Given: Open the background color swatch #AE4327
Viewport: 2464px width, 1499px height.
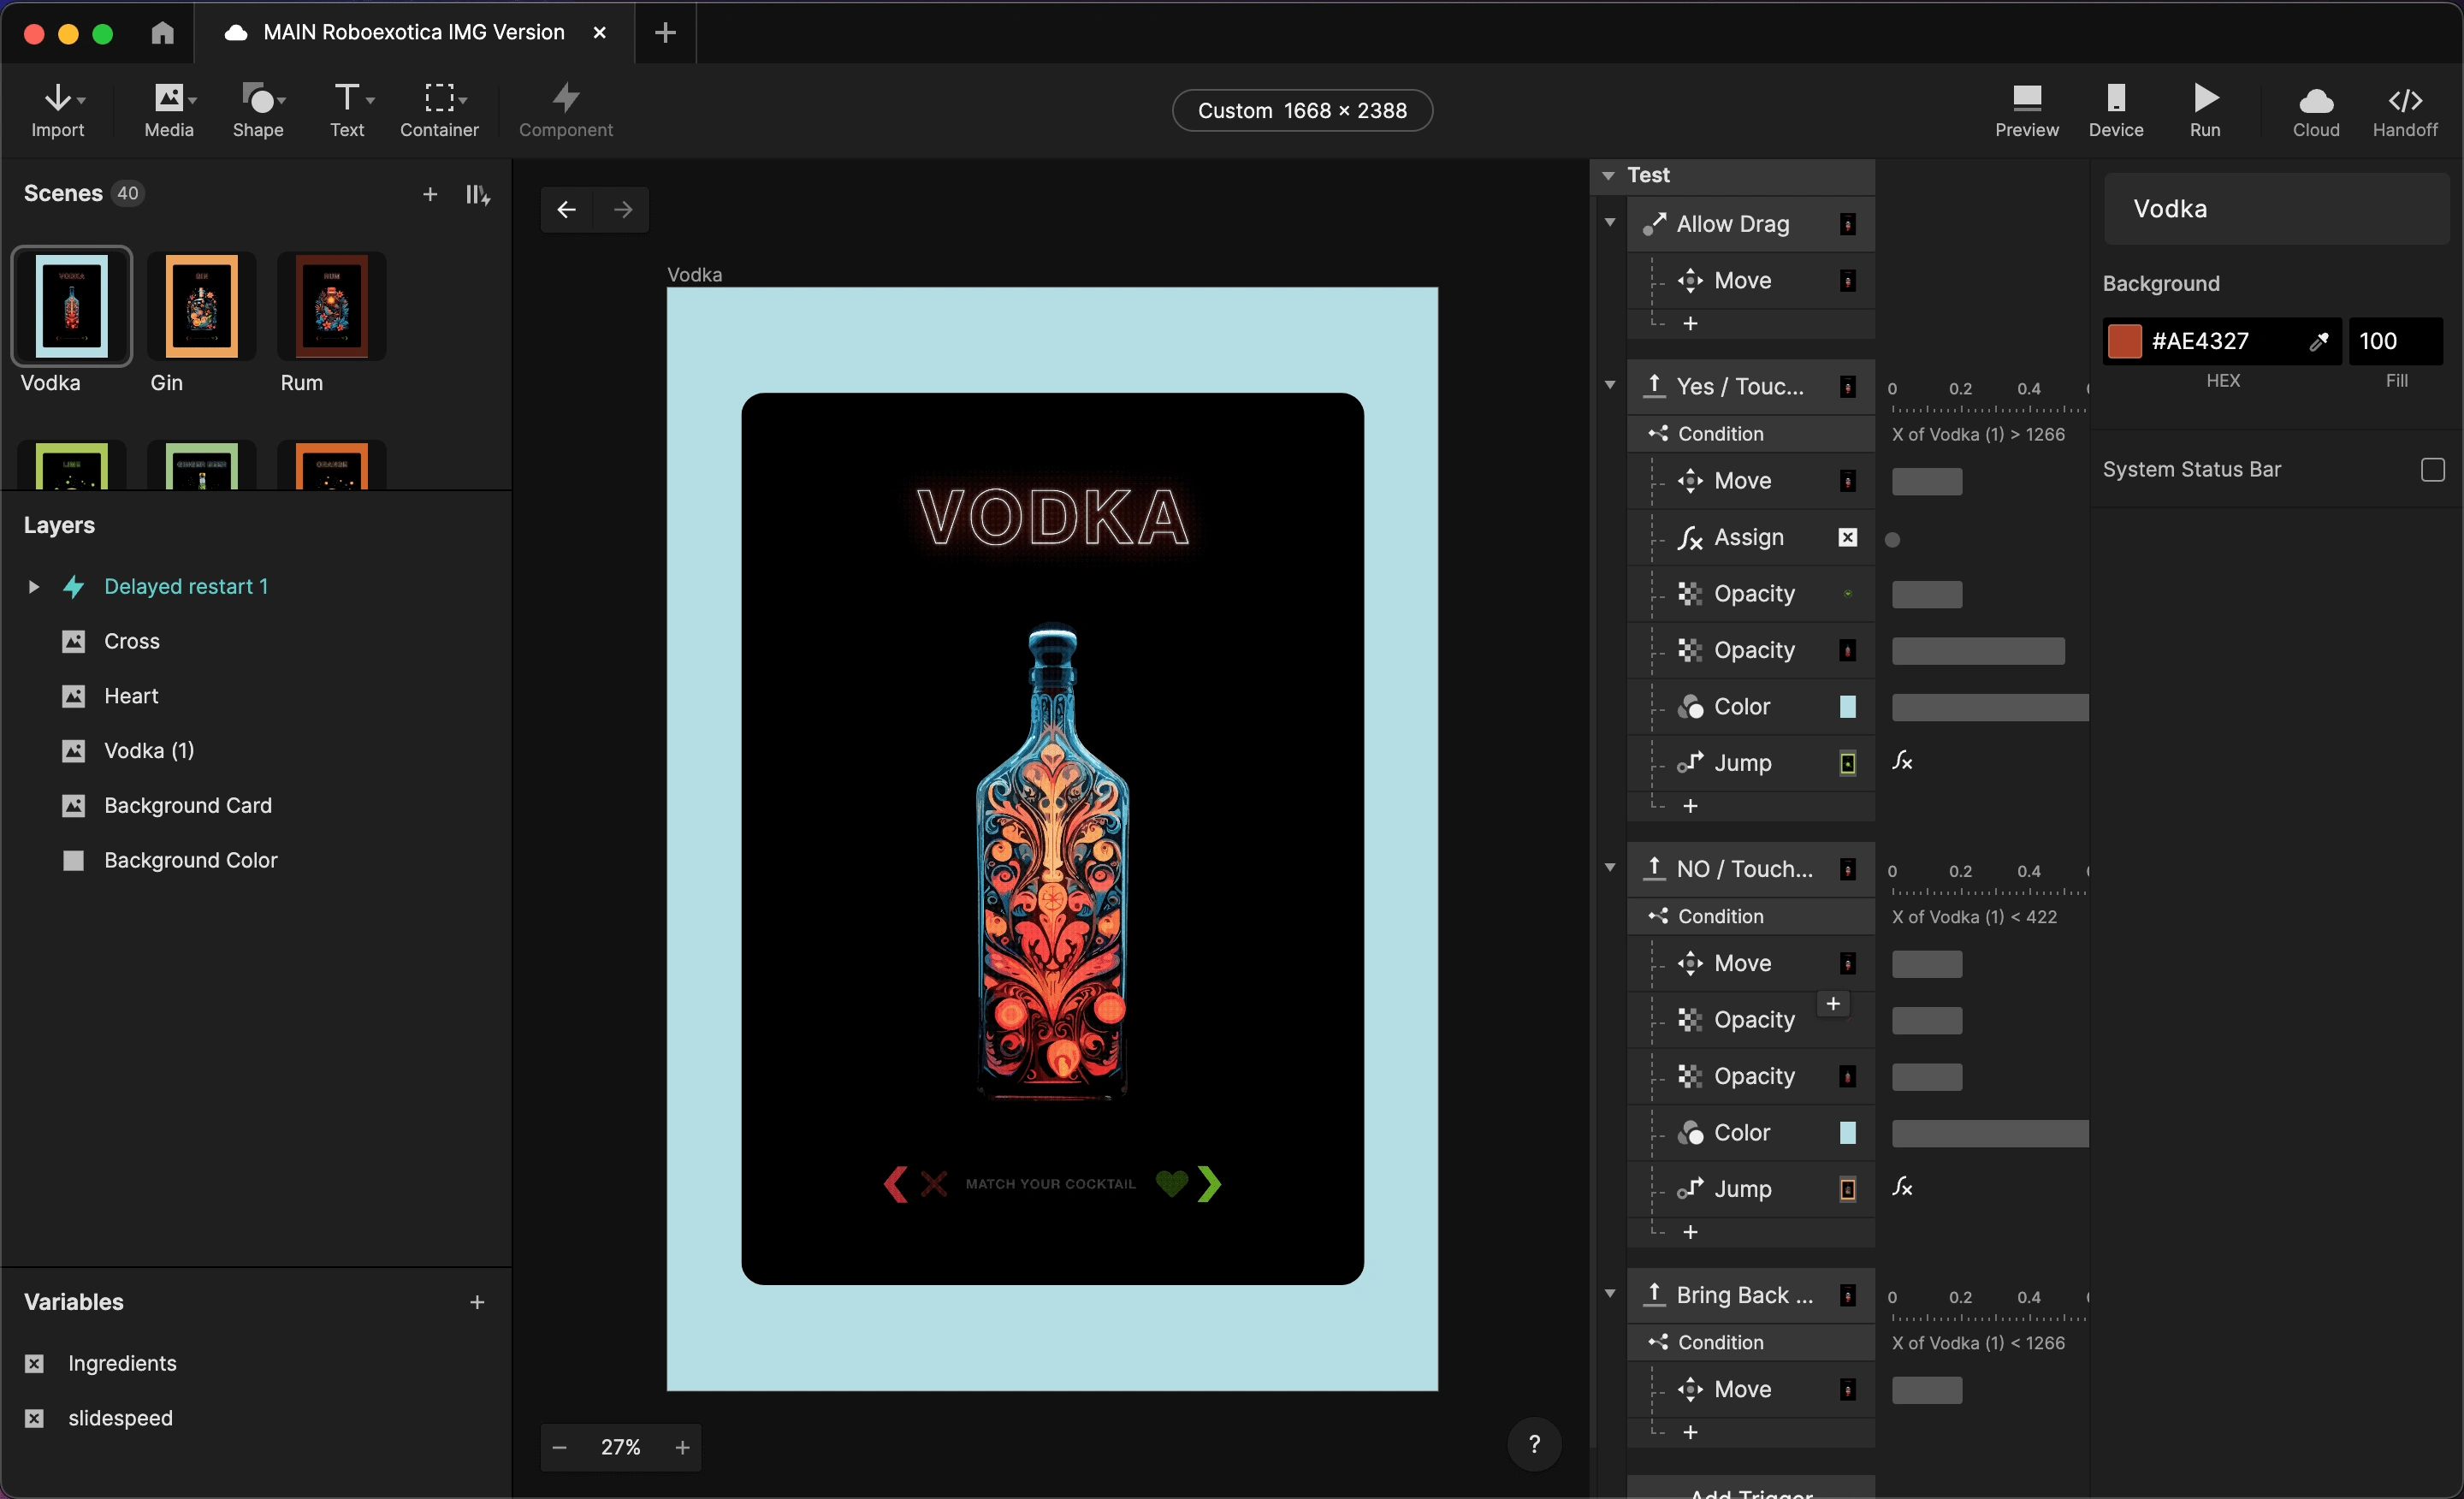Looking at the screenshot, I should click(x=2124, y=342).
